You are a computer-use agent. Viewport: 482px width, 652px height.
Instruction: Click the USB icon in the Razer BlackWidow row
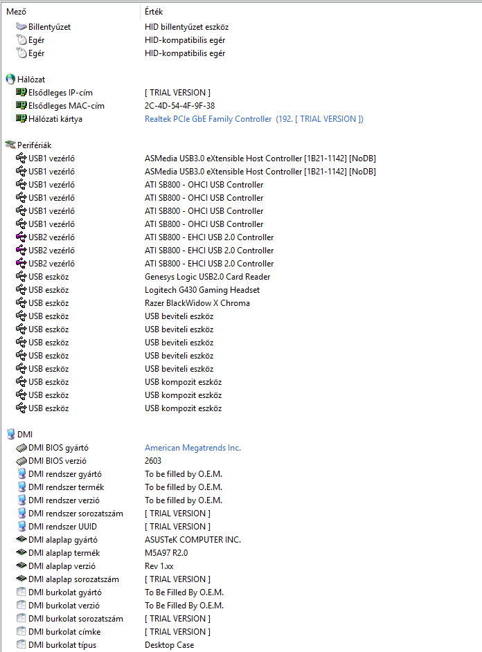pyautogui.click(x=21, y=302)
